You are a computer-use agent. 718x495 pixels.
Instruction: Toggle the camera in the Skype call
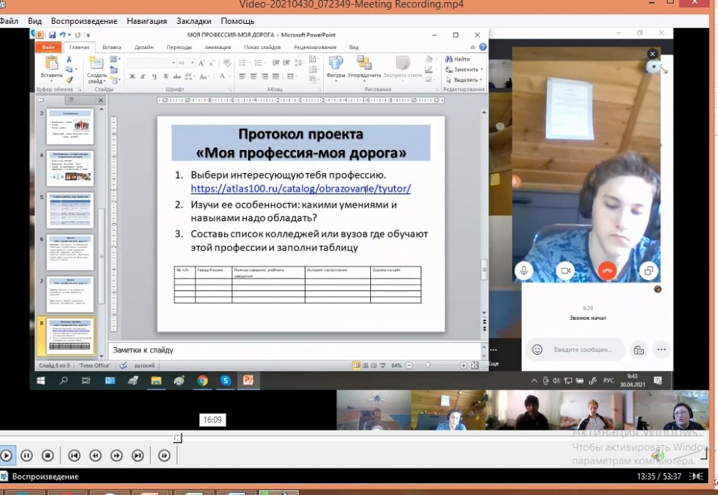click(565, 270)
